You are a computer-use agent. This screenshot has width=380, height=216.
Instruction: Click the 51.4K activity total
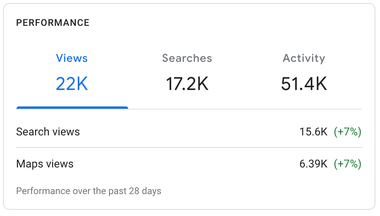304,84
